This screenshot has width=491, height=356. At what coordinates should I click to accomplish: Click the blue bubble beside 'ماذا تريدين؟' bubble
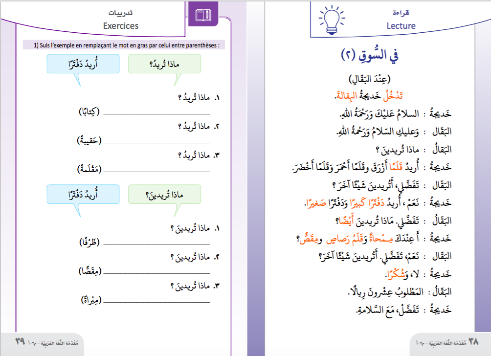(x=83, y=195)
